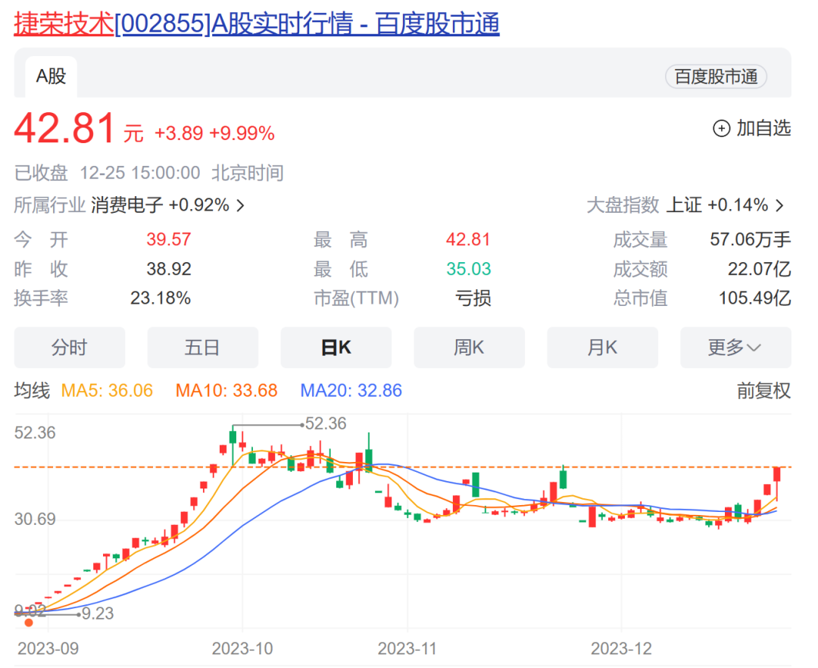The image size is (818, 668).
Task: Click the plus circle icon for 加自选
Action: [722, 128]
